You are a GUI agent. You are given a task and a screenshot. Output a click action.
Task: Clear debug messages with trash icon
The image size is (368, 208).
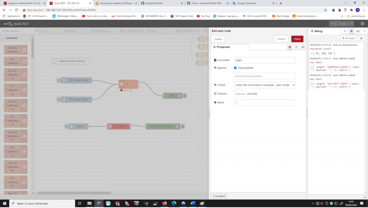pos(361,38)
